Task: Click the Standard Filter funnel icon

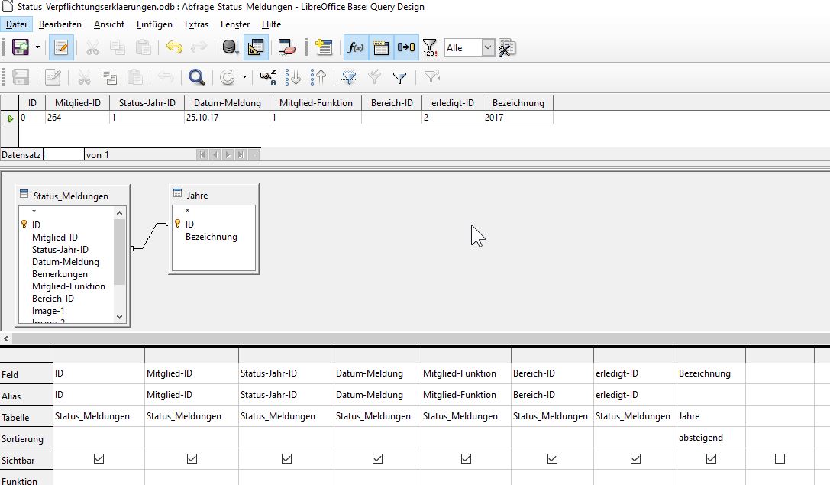Action: (399, 78)
